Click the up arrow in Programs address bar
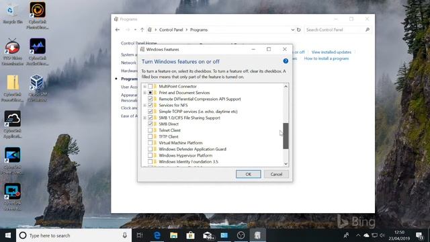This screenshot has width=430, height=242. click(142, 30)
